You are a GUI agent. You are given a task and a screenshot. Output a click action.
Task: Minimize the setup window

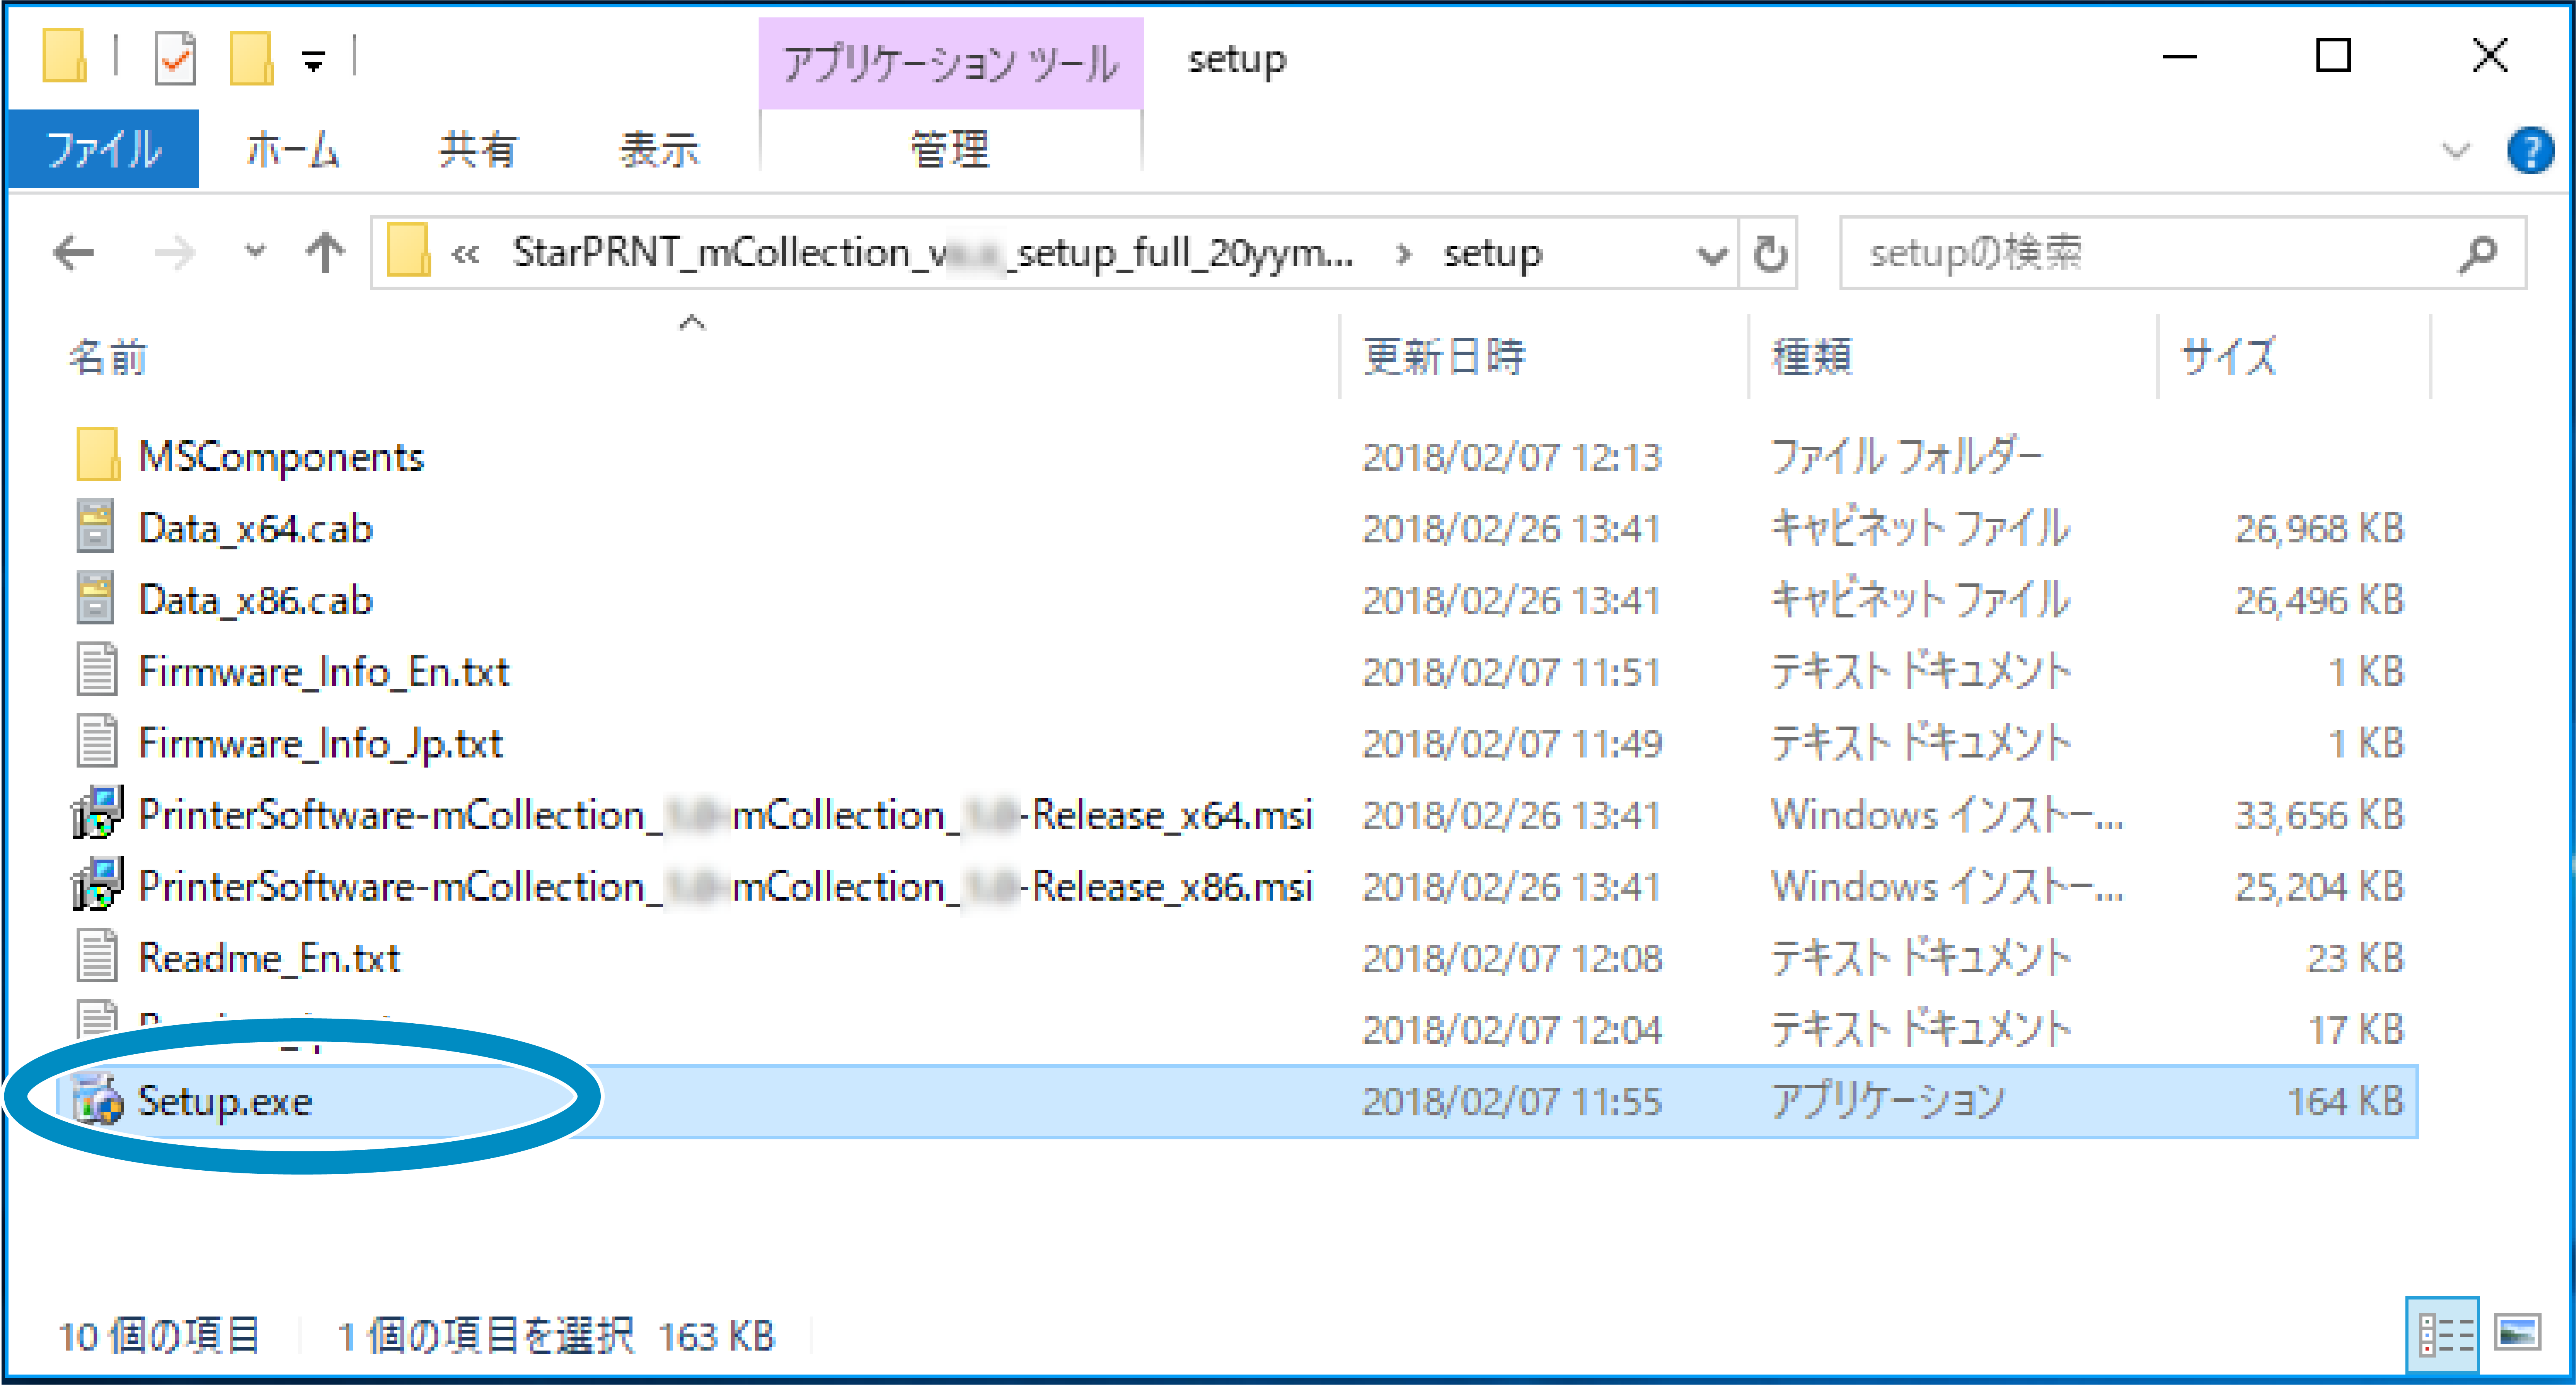[2179, 57]
